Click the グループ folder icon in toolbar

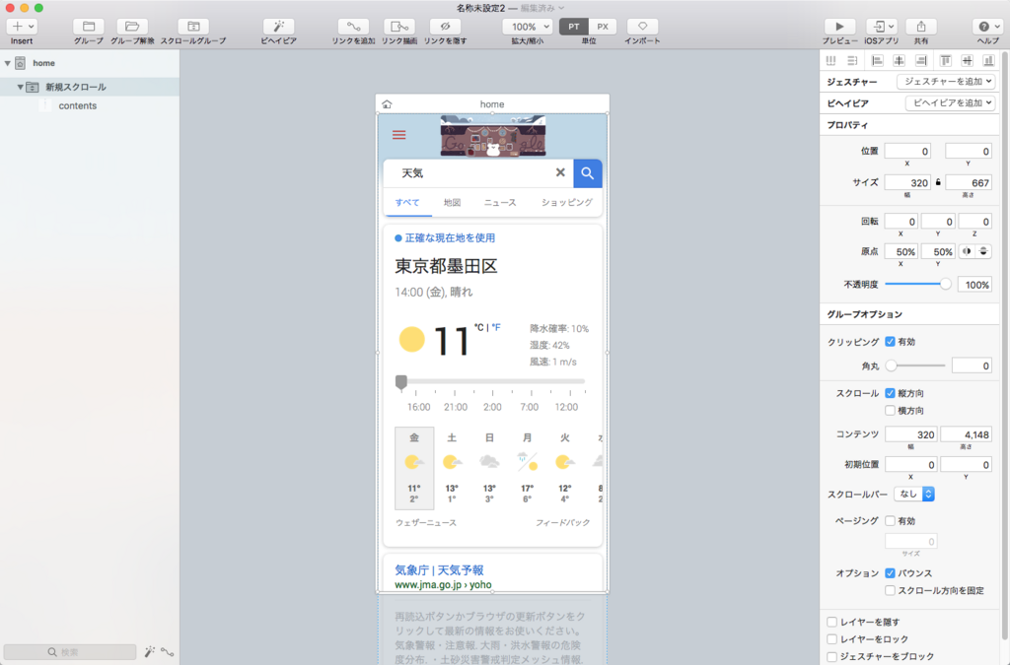point(89,27)
